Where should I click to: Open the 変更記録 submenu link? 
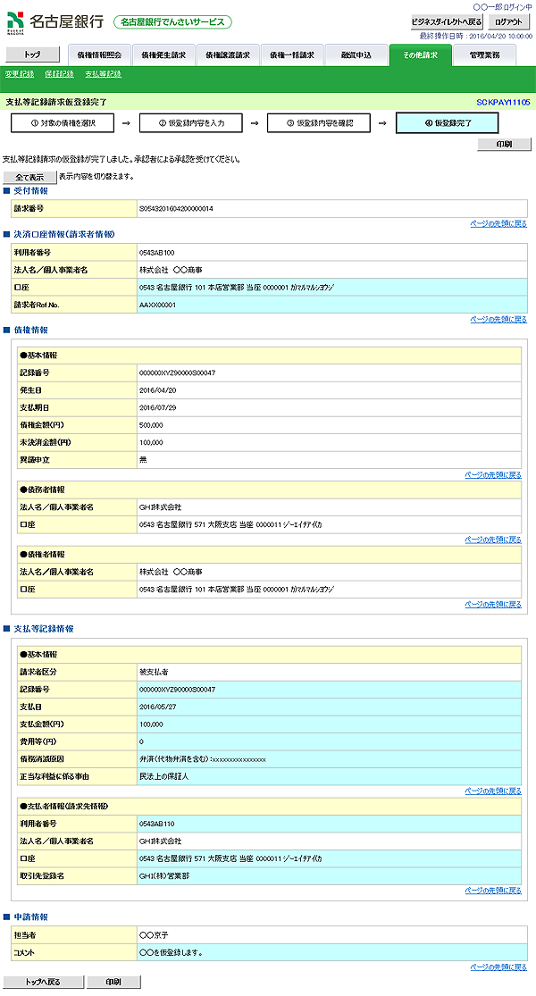(20, 74)
